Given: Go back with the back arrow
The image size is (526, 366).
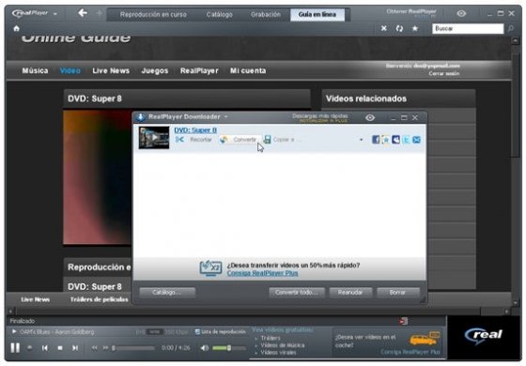Looking at the screenshot, I should [83, 13].
